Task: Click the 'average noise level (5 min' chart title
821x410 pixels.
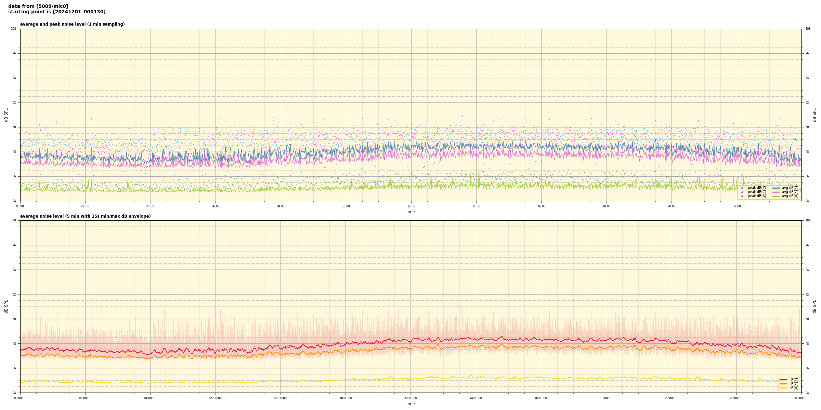Action: pyautogui.click(x=85, y=216)
